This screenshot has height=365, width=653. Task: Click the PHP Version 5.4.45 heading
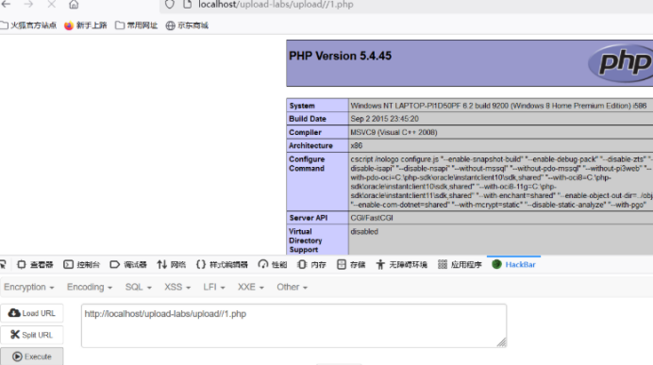[341, 56]
